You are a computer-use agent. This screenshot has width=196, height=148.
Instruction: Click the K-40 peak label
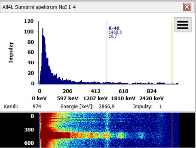(x=114, y=28)
